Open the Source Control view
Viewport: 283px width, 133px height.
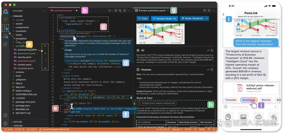(6, 28)
